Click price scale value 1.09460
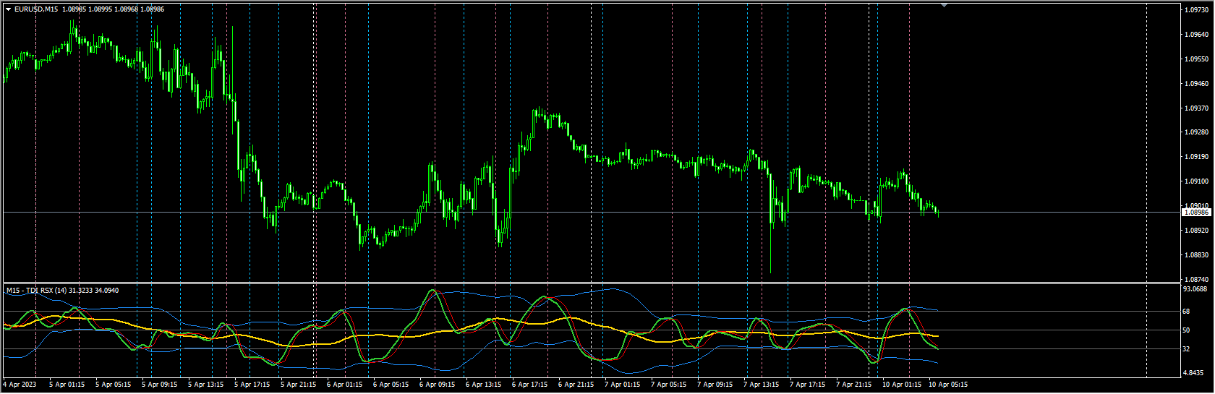Viewport: 1215px width, 394px height. (x=1198, y=84)
